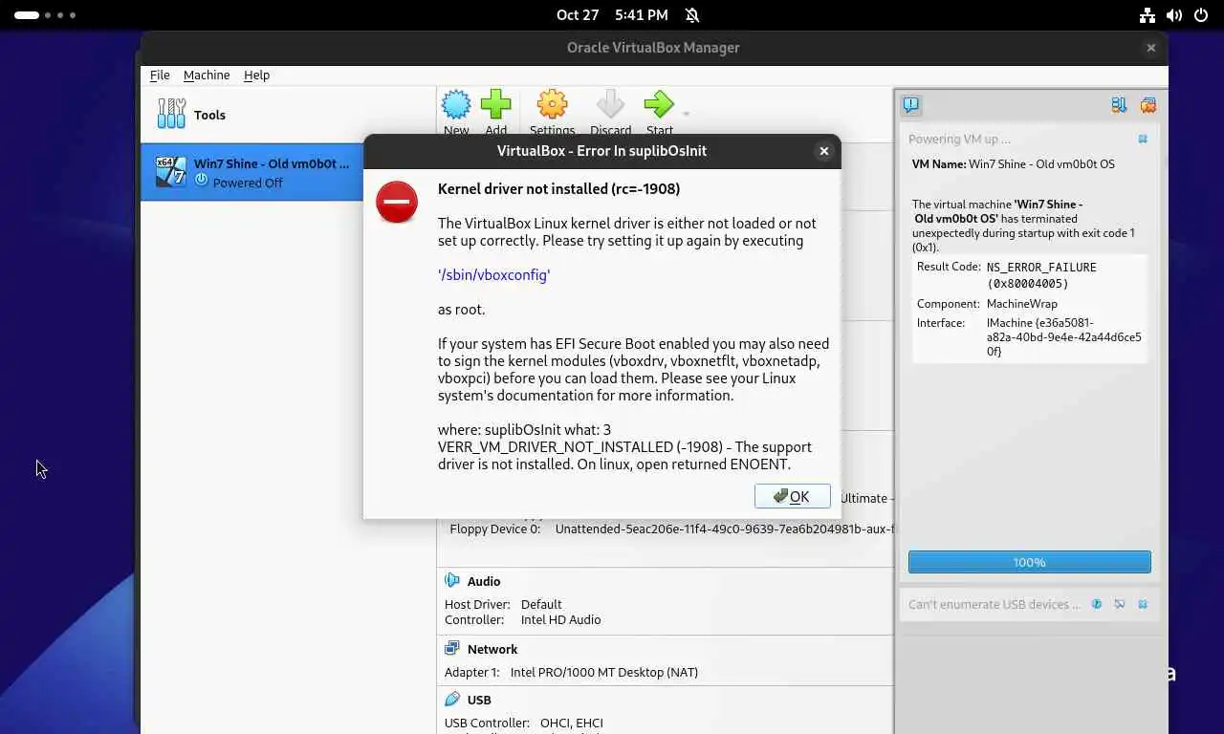Click the Network section icon
The width and height of the screenshot is (1224, 734).
point(452,649)
